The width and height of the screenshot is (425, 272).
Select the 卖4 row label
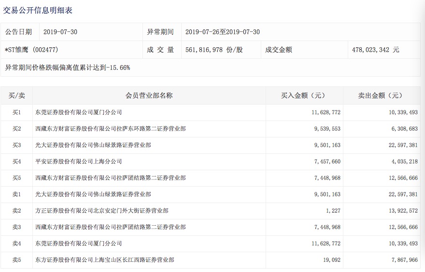click(16, 244)
